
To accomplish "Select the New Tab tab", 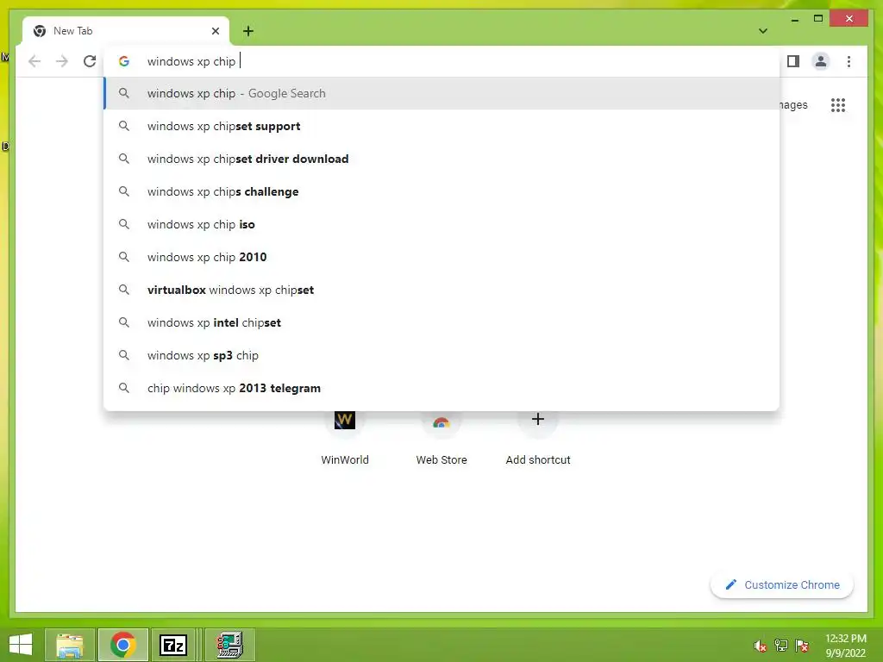I will [x=126, y=31].
